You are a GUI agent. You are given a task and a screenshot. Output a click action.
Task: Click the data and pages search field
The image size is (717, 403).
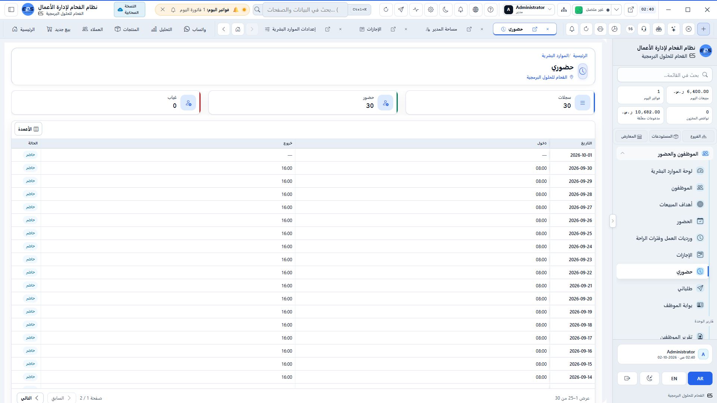coord(305,10)
